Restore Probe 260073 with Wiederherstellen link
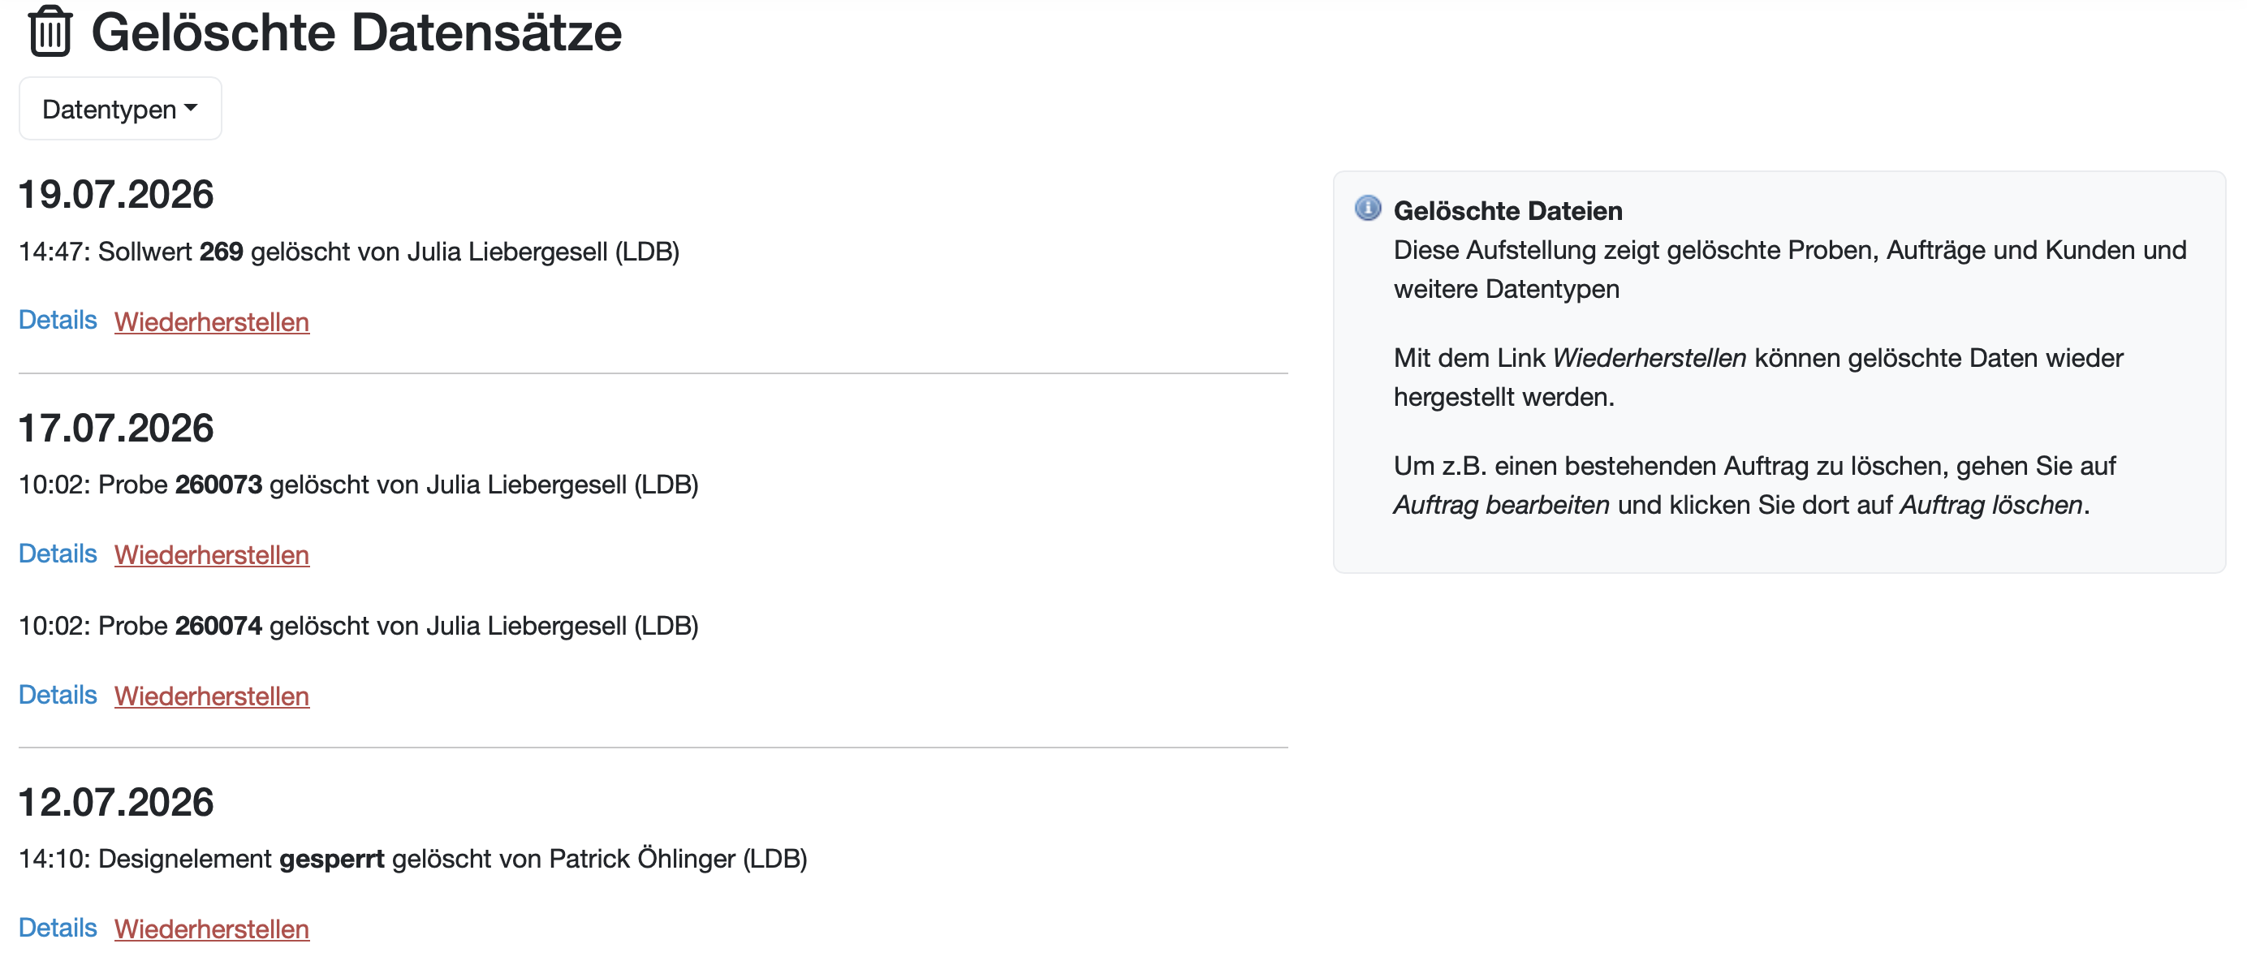The width and height of the screenshot is (2247, 961). tap(212, 555)
